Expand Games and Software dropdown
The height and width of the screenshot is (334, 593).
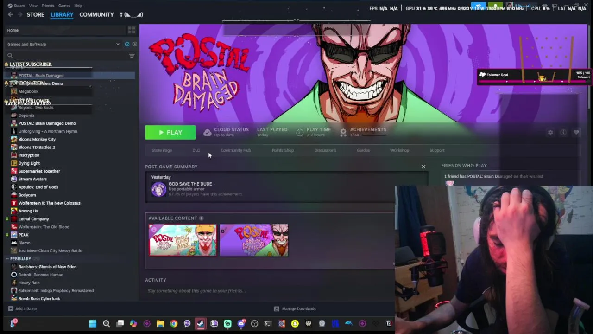(63, 44)
